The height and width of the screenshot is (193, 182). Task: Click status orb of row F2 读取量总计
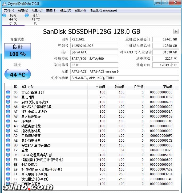click(8, 179)
